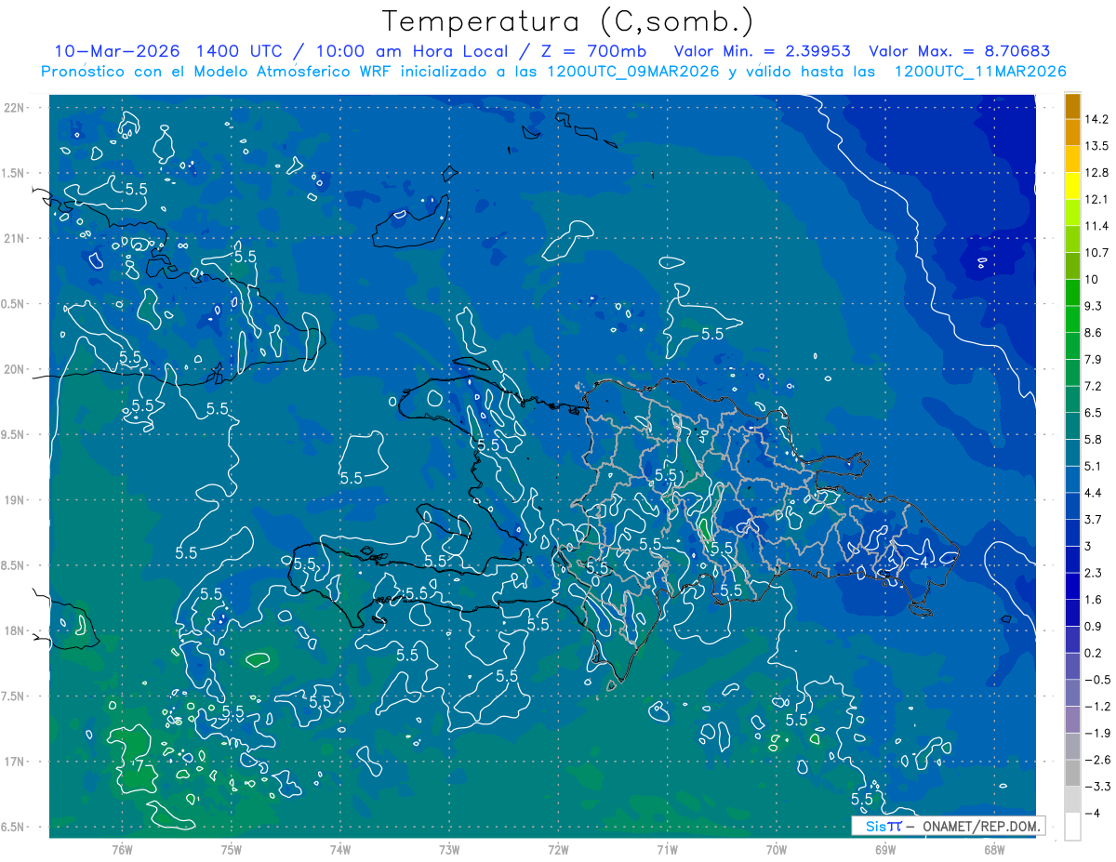Click the "10.7" color scale value
This screenshot has height=862, width=1116.
(1097, 252)
